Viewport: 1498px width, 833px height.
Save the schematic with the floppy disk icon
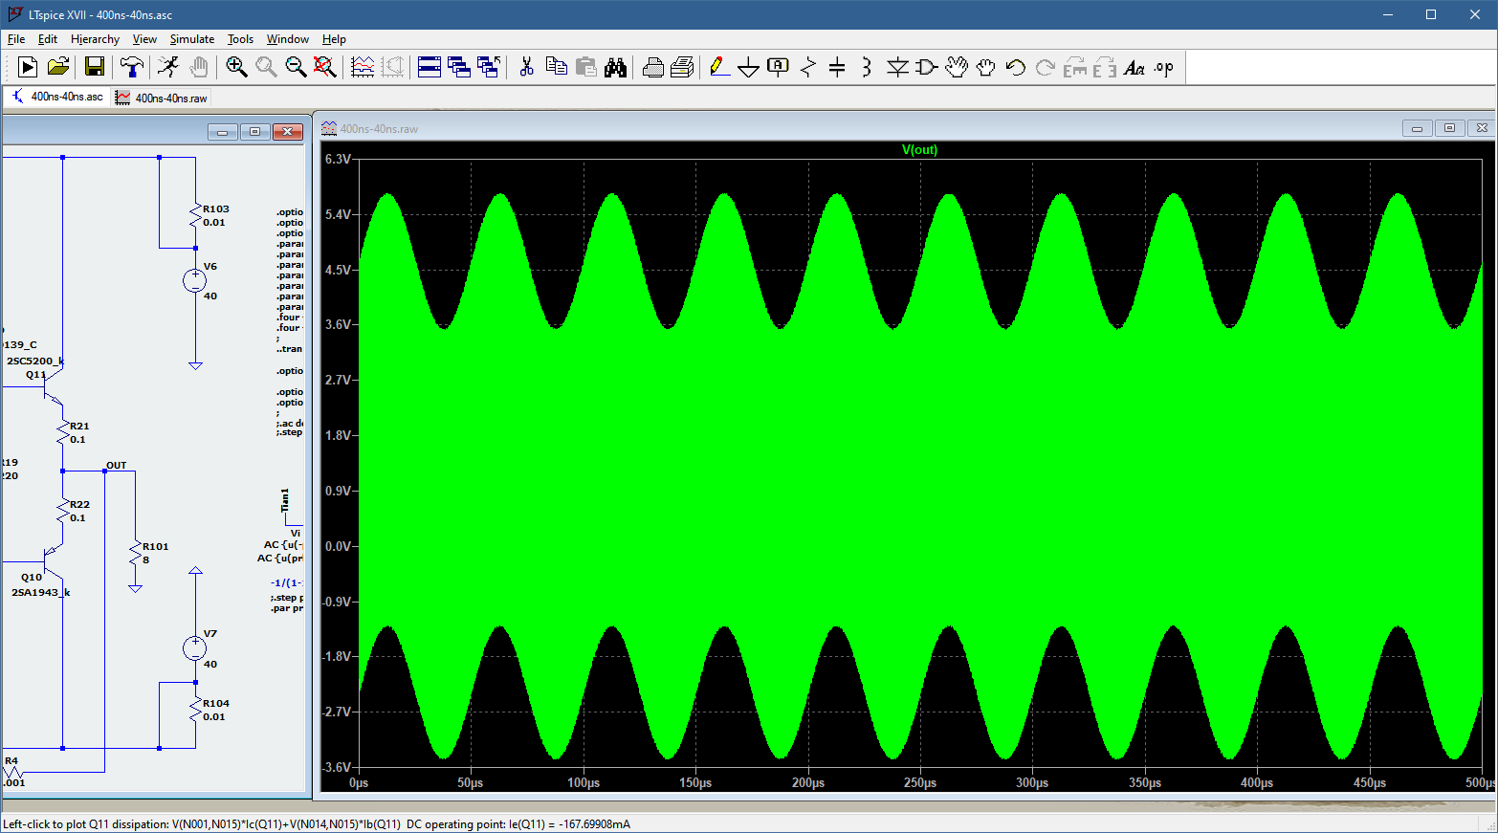click(x=94, y=67)
